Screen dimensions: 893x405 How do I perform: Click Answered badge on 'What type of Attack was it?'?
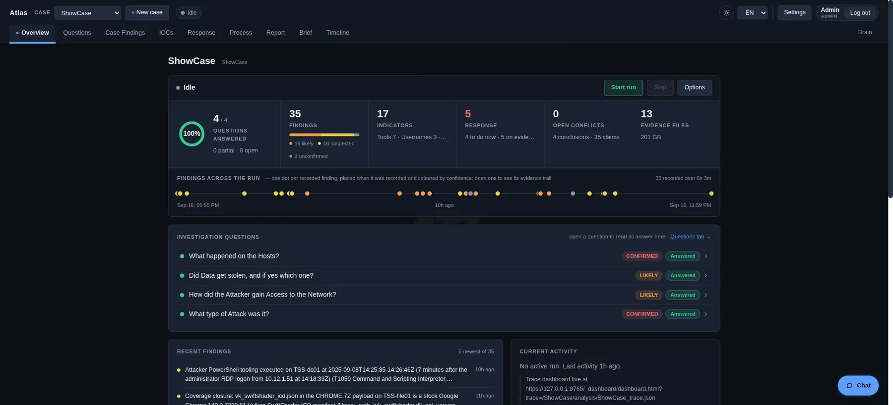(x=683, y=314)
